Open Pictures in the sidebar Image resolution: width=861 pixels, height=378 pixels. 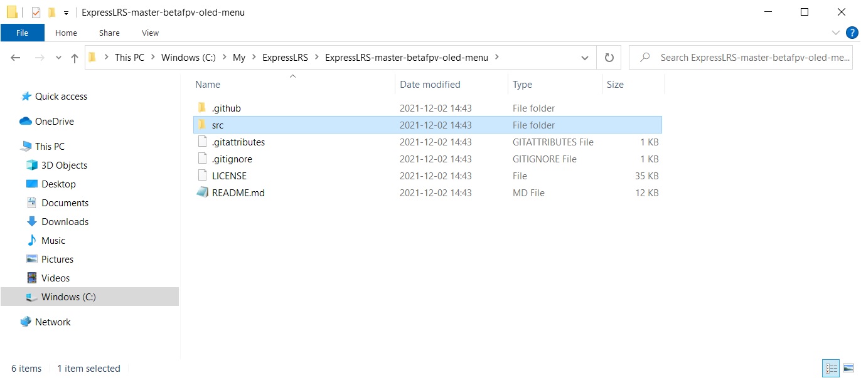click(57, 259)
